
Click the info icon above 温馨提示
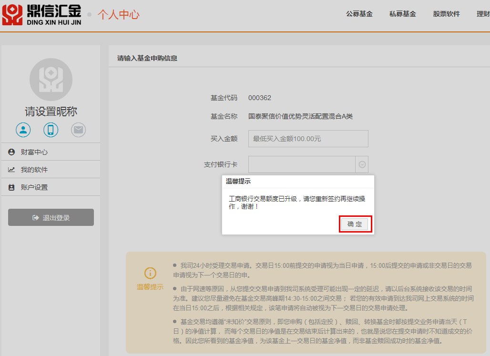[150, 273]
